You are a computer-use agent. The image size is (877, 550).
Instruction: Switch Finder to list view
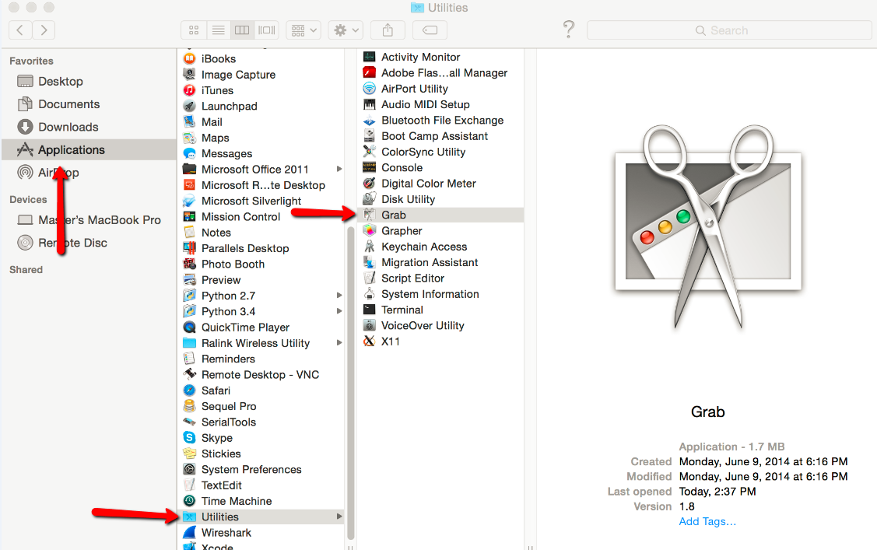coord(218,30)
